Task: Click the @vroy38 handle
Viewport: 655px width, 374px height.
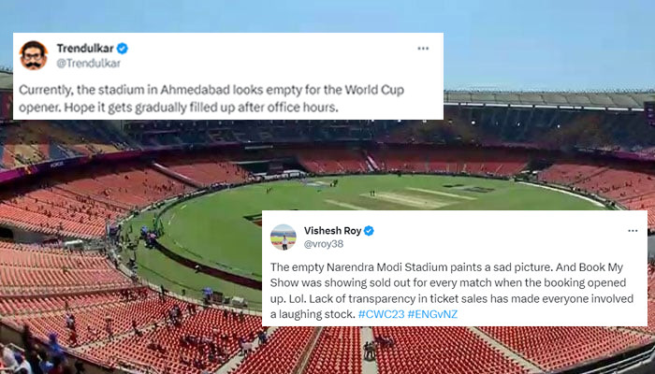Action: click(325, 244)
